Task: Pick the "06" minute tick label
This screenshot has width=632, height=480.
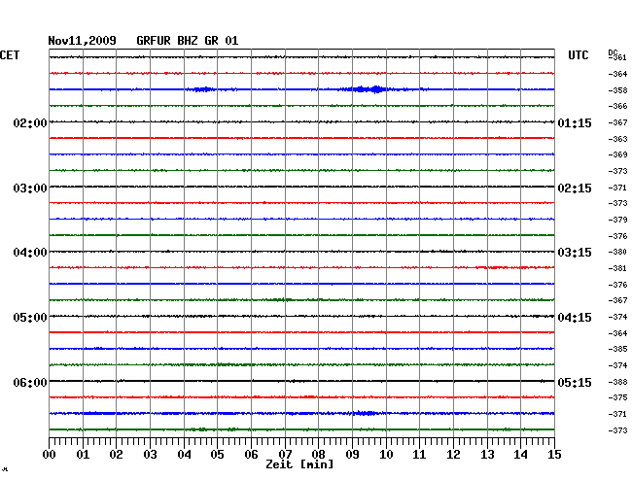Action: 251,455
